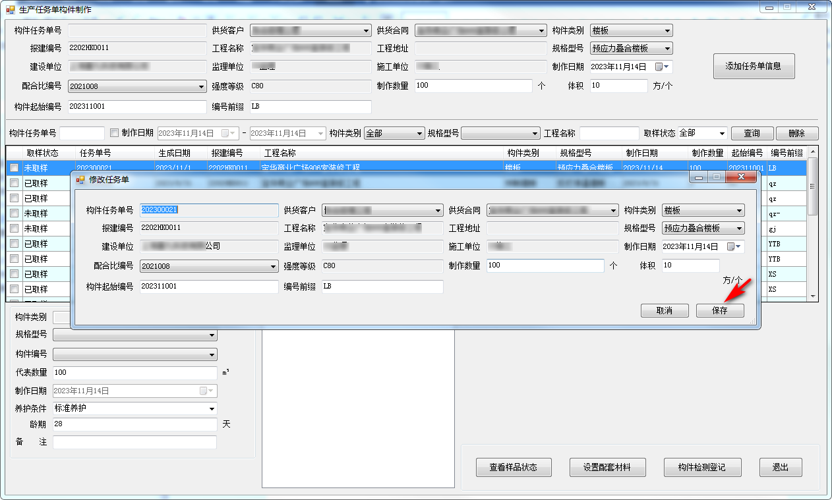832x500 pixels.
Task: Click the 修改任务单 dialog title icon
Action: coord(80,179)
